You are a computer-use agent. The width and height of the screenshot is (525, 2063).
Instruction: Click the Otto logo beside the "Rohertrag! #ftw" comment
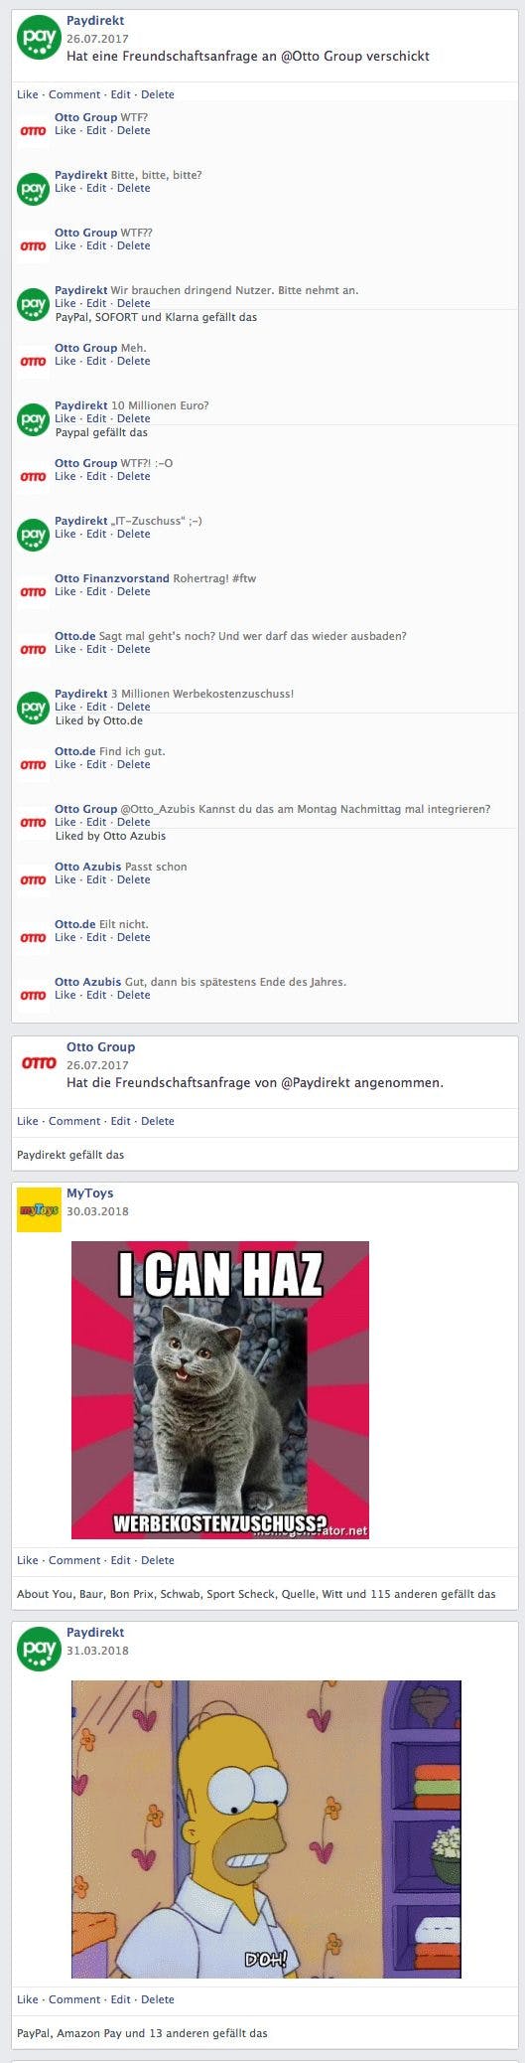coord(33,591)
